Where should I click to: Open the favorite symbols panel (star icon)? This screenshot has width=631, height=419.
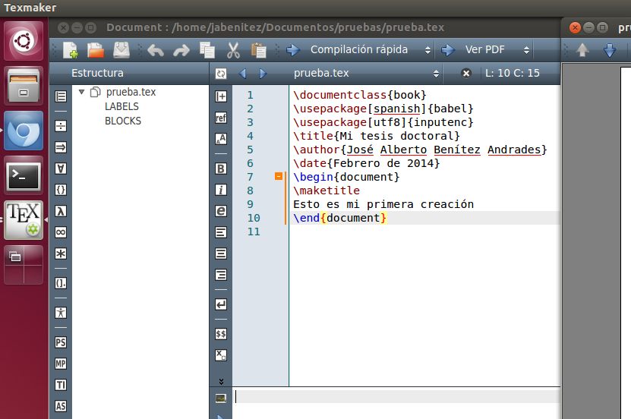61,254
